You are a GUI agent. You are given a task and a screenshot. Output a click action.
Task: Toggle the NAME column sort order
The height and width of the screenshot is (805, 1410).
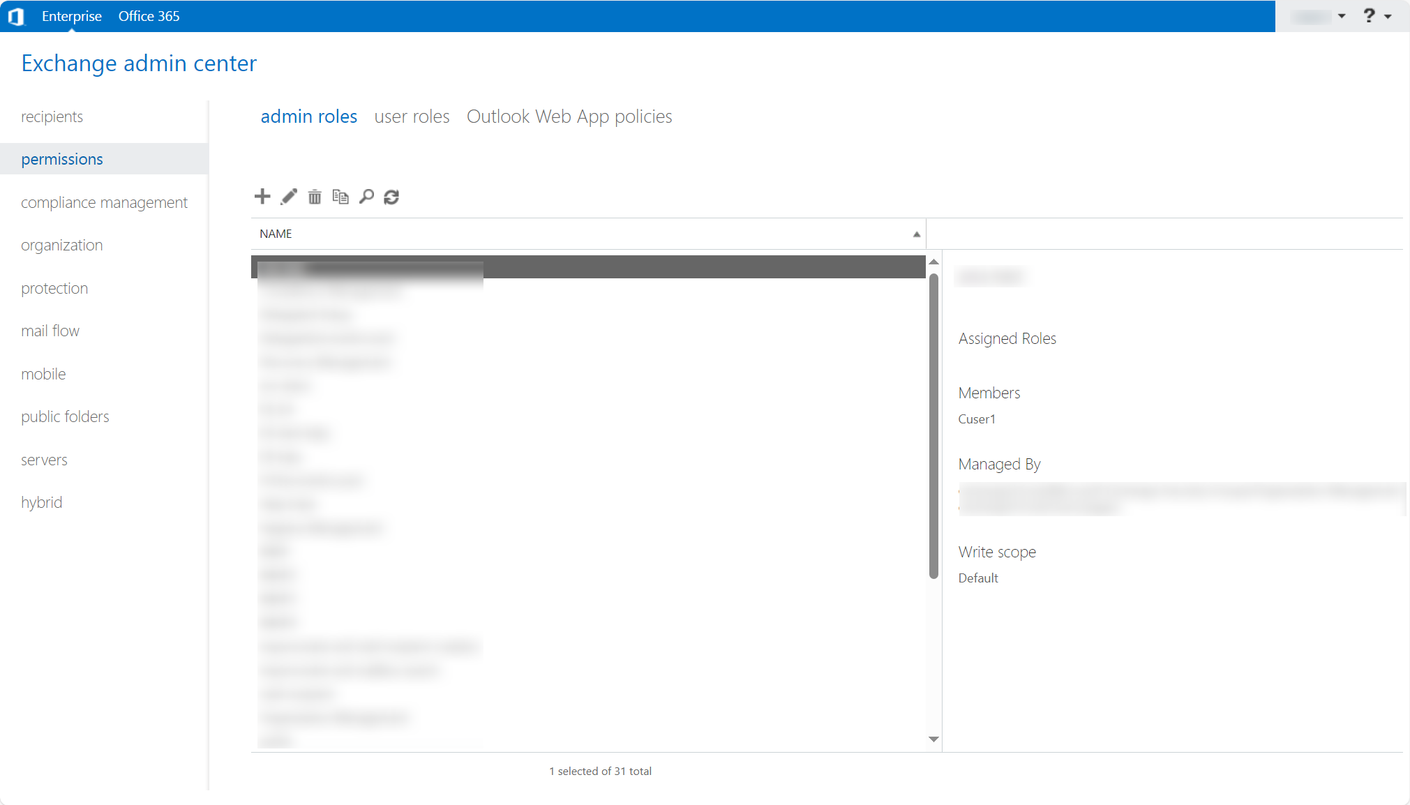915,234
